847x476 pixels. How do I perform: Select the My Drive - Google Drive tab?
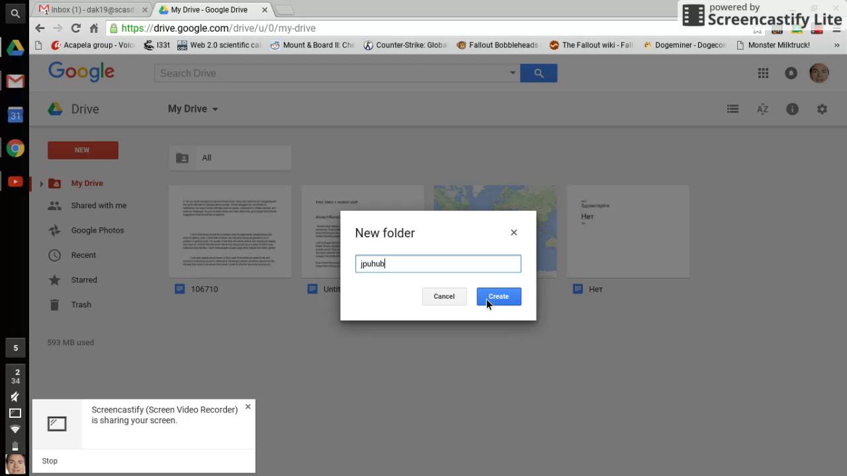pyautogui.click(x=208, y=10)
